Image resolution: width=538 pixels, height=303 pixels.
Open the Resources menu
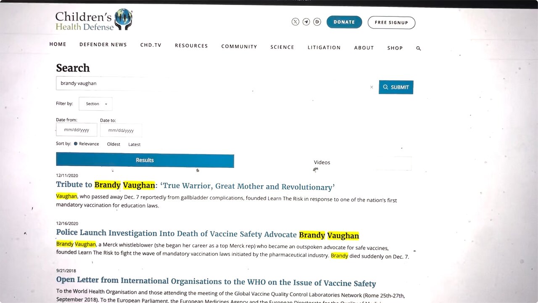(191, 46)
